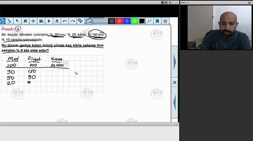This screenshot has width=253, height=141.
Task: Undo the last whiteboard stroke
Action: (x=65, y=21)
